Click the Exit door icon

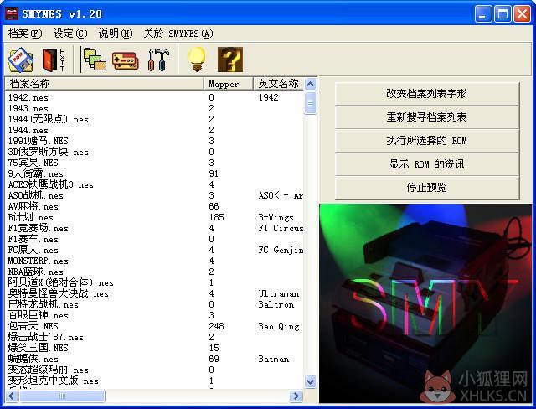(x=54, y=60)
